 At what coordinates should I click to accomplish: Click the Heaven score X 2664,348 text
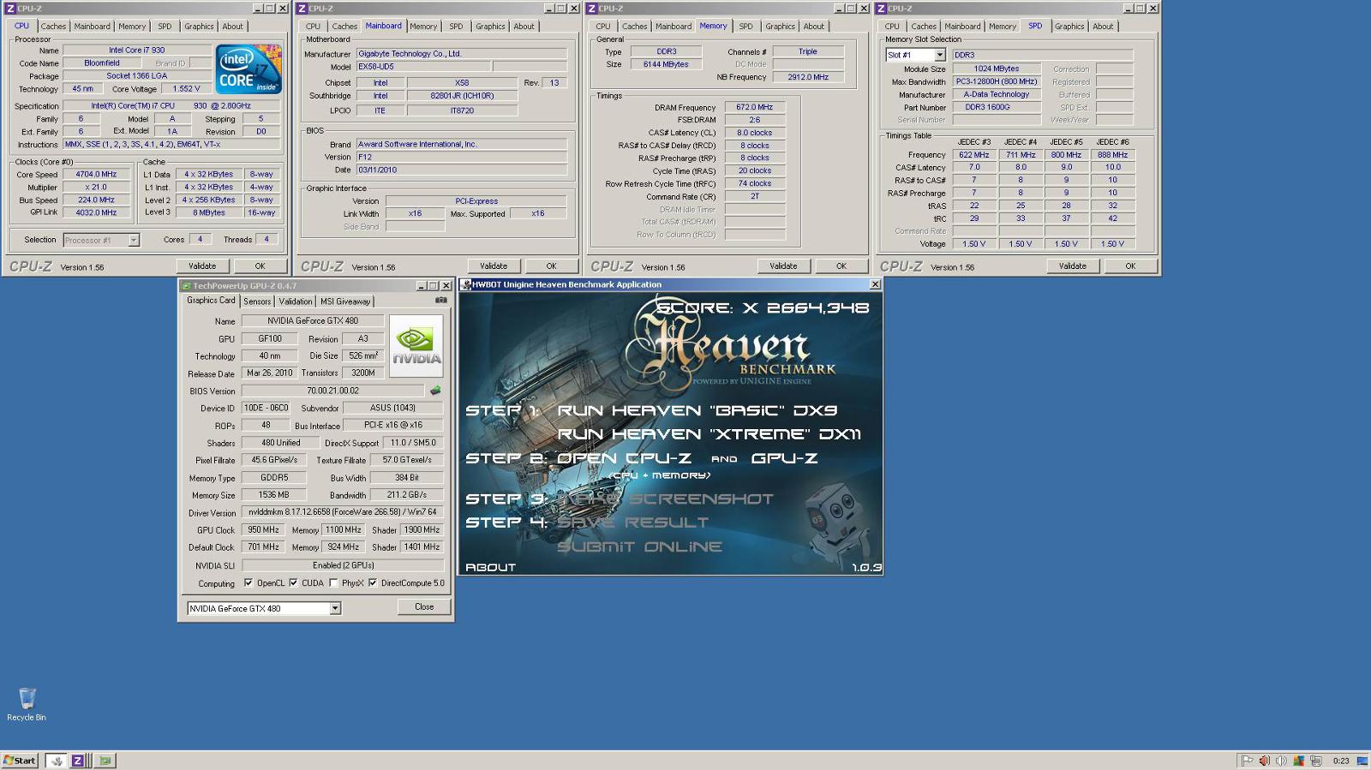coord(763,307)
